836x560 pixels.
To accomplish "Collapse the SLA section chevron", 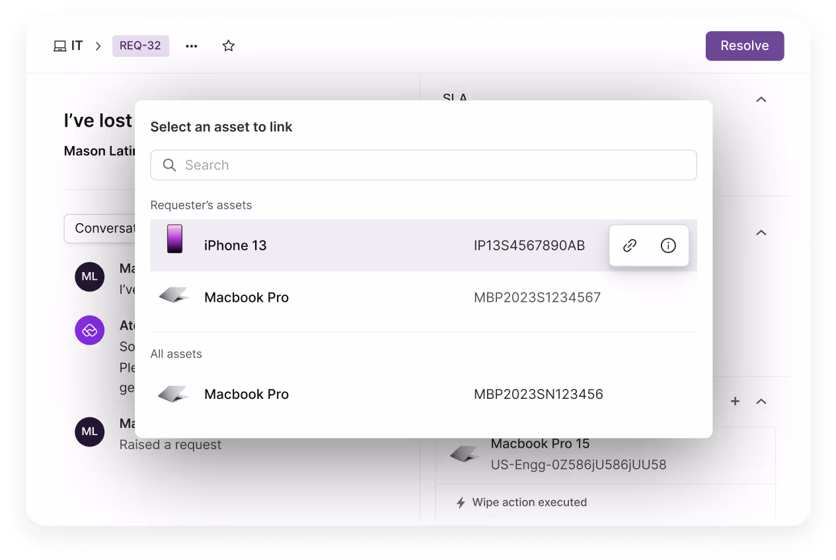I will 761,99.
